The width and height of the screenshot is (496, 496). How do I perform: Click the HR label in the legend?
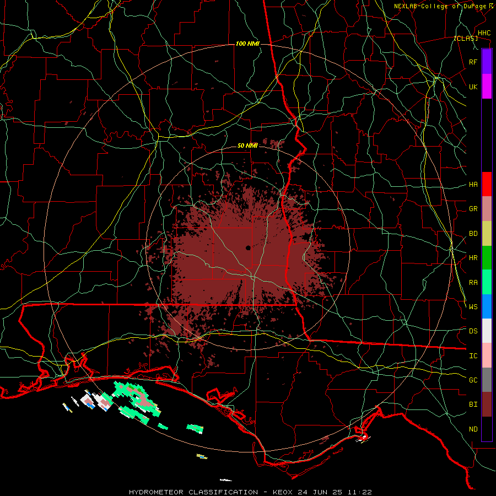(473, 258)
